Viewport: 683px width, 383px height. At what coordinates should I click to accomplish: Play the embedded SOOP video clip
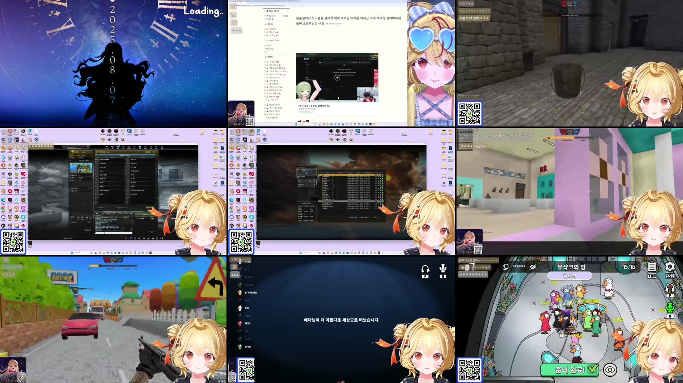pyautogui.click(x=337, y=77)
